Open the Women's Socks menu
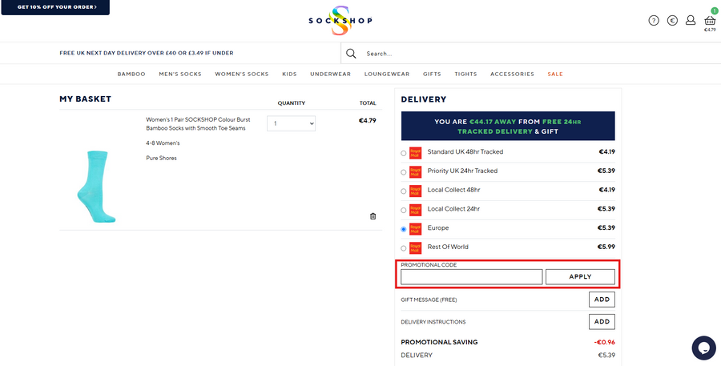 point(241,74)
